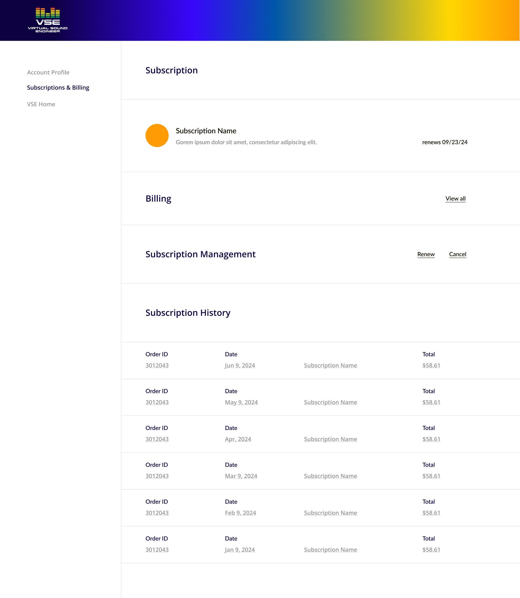The height and width of the screenshot is (598, 520).
Task: Click the orange subscription circle icon
Action: (x=157, y=135)
